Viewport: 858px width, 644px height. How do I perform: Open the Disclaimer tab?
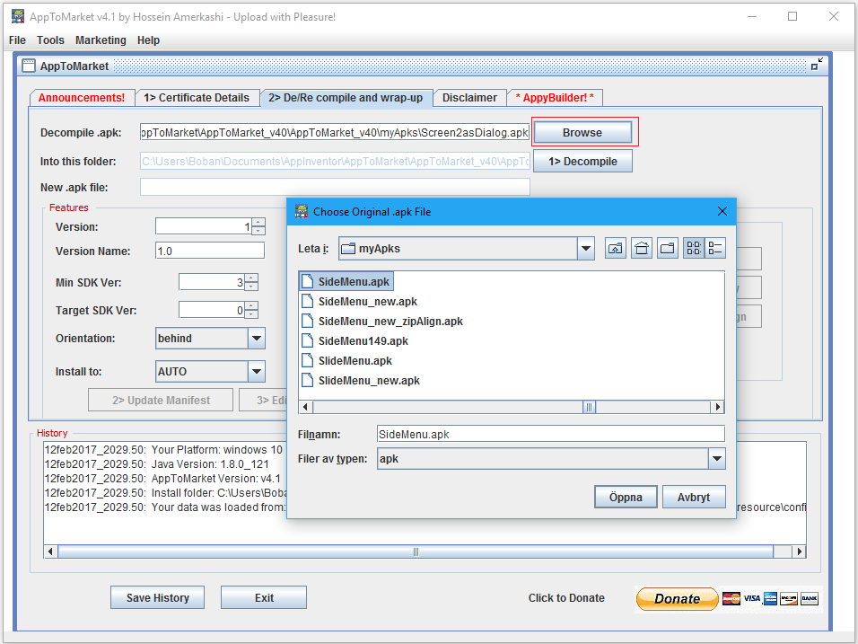pos(469,98)
